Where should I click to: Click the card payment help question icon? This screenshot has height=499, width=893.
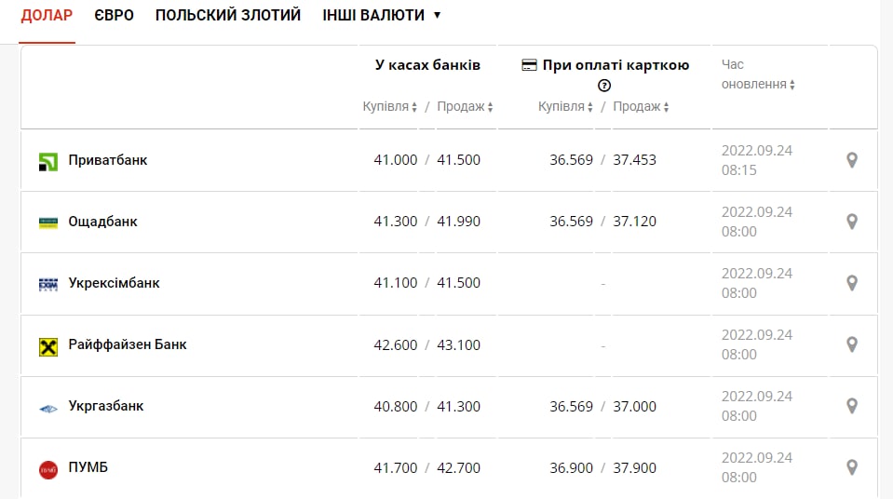click(604, 86)
